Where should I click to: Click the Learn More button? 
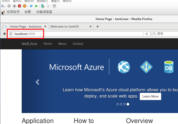point(150,96)
